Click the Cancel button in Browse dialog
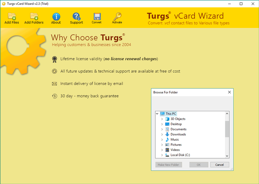259x184 pixels. tap(220, 165)
